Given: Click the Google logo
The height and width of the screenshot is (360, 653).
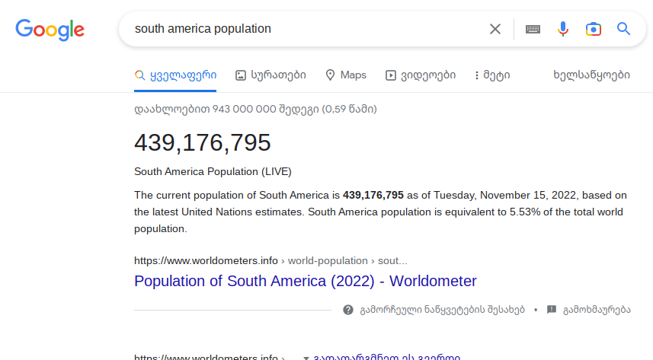Looking at the screenshot, I should point(50,30).
